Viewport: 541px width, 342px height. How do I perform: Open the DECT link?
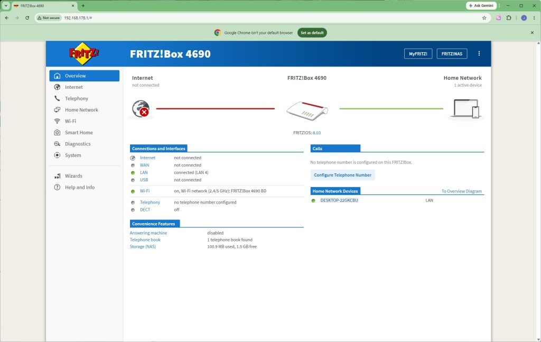[x=145, y=210]
